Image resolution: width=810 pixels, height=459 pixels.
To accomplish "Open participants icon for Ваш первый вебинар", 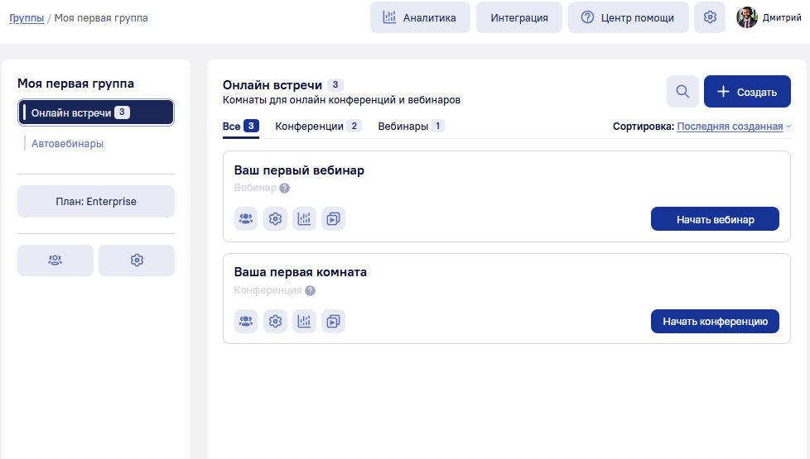I will tap(246, 219).
